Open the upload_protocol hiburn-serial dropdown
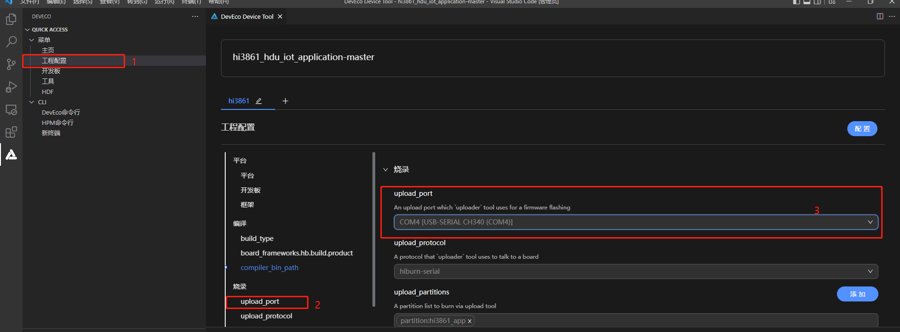The image size is (900, 332). coord(636,271)
